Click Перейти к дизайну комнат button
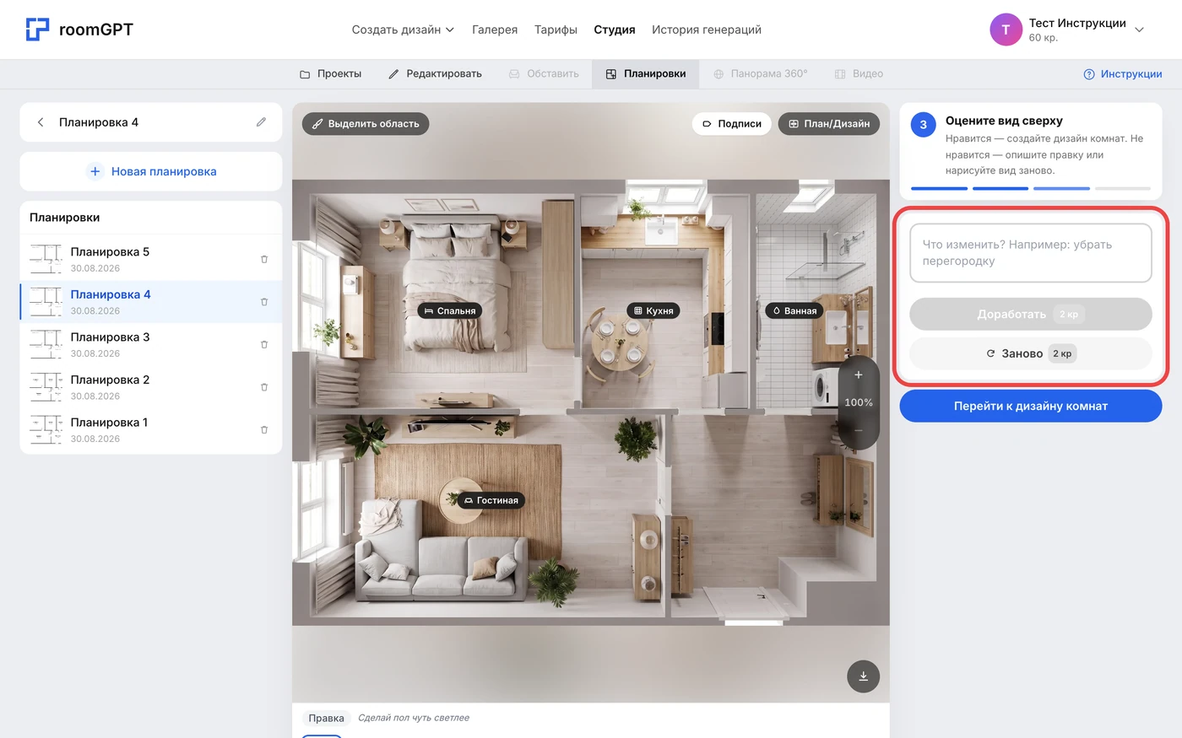1182x738 pixels. 1031,406
